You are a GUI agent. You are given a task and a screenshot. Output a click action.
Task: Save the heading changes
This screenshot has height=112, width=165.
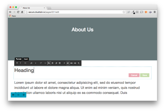[145, 75]
